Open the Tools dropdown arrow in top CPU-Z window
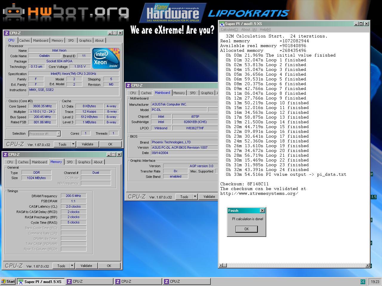 pyautogui.click(x=73, y=144)
